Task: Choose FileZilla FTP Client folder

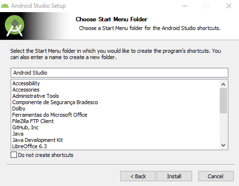Action: [33, 121]
